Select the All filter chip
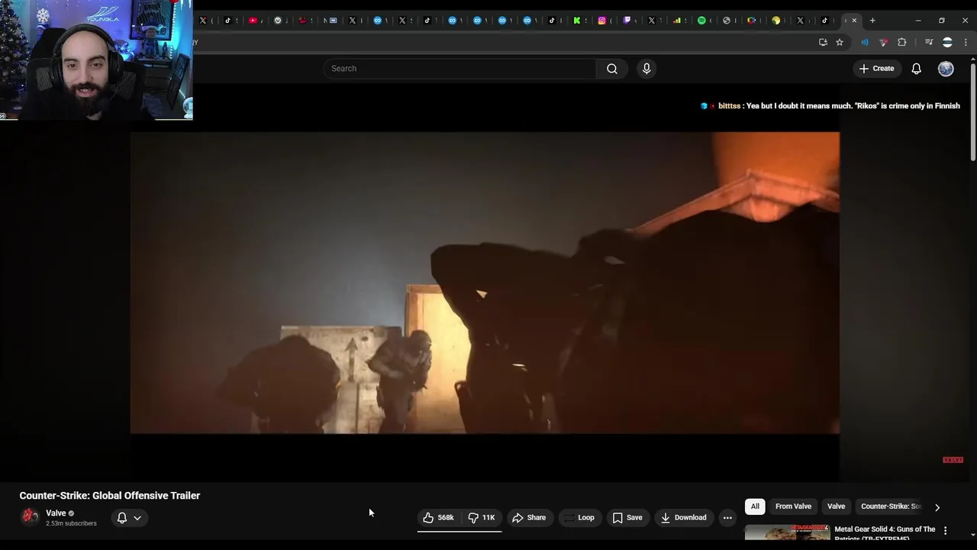Viewport: 977px width, 550px height. 755,506
